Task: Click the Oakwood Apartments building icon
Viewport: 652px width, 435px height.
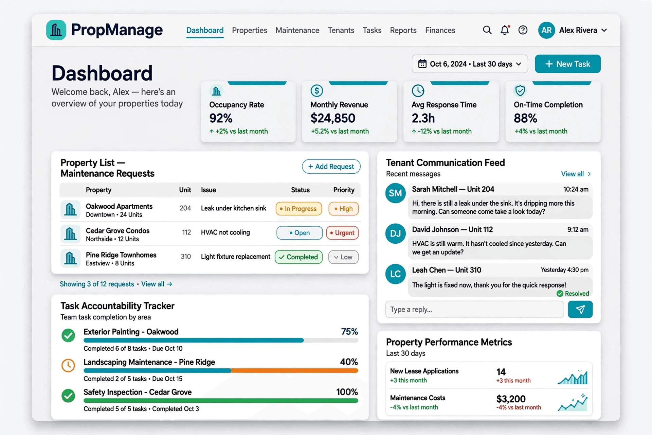Action: 70,210
